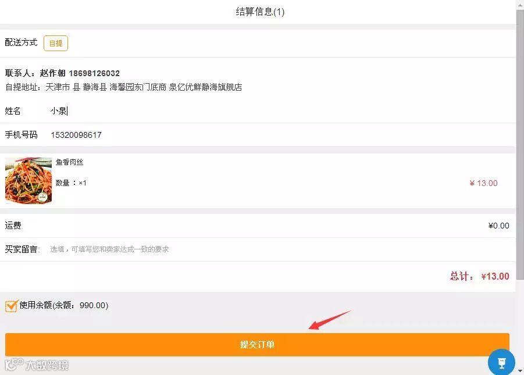Click the 自提地址 pickup address line
The image size is (524, 375).
click(124, 87)
